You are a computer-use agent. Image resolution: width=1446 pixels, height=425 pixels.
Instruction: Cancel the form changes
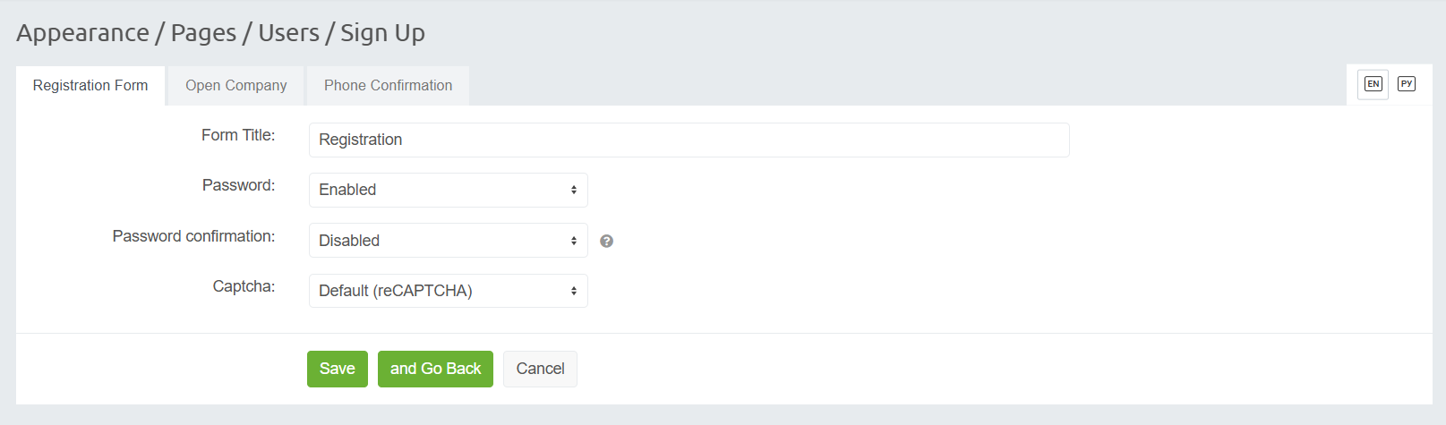540,369
